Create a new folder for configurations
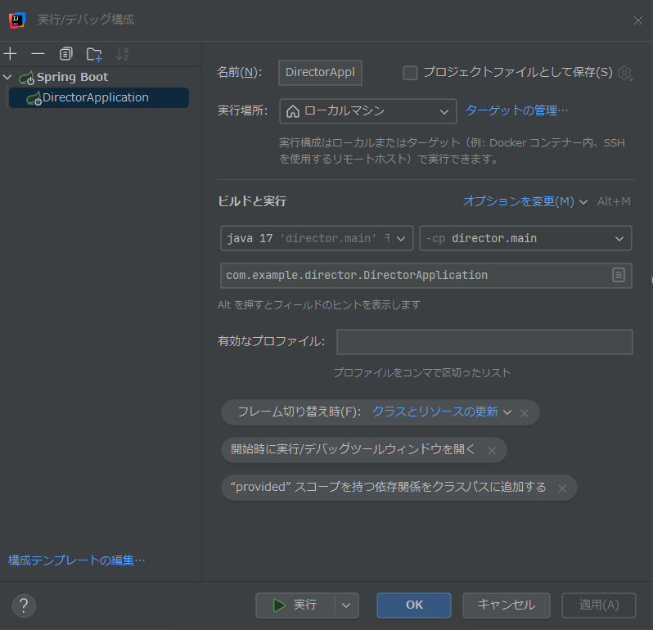The image size is (653, 630). [94, 54]
